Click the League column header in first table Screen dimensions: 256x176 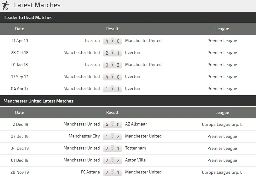coord(222,29)
